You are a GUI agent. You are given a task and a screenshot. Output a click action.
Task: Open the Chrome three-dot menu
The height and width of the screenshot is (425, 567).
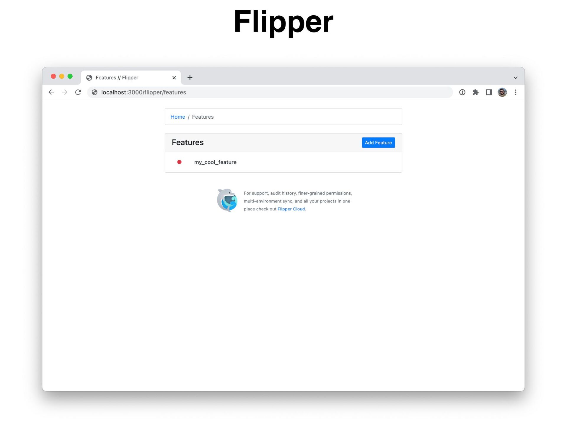point(516,92)
